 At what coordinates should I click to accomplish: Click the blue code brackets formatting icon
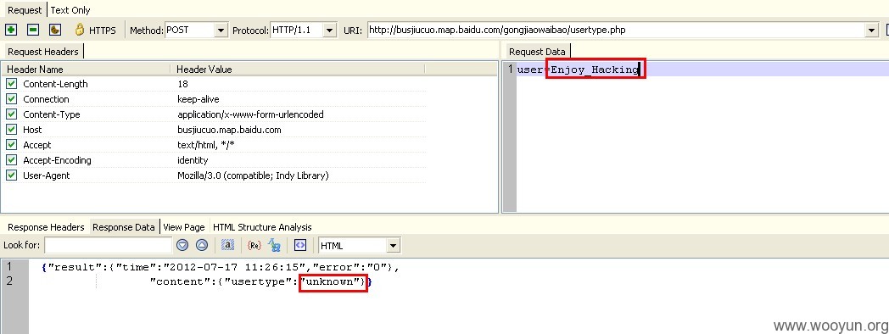pyautogui.click(x=300, y=246)
